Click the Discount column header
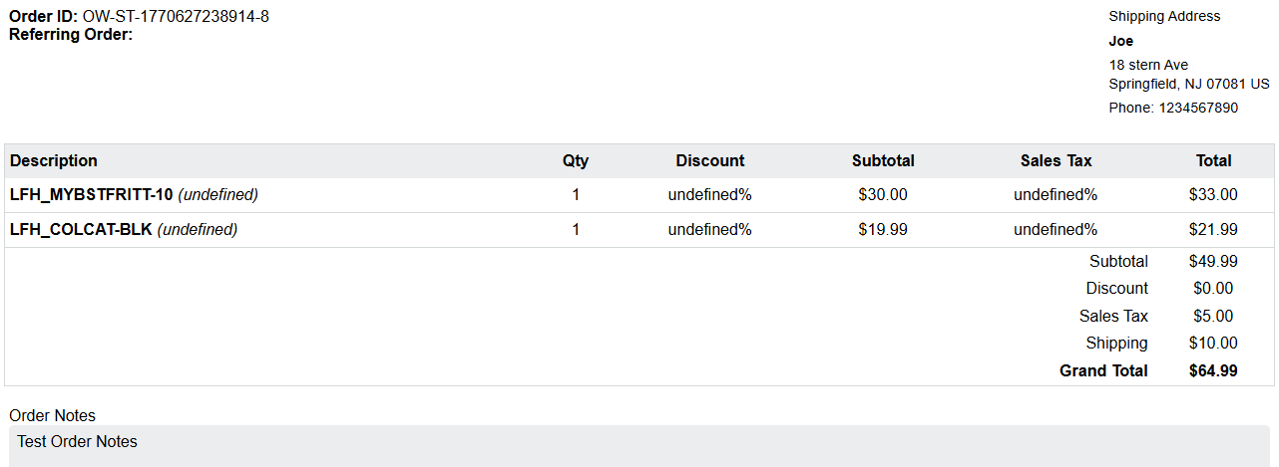Image resolution: width=1279 pixels, height=467 pixels. click(710, 161)
